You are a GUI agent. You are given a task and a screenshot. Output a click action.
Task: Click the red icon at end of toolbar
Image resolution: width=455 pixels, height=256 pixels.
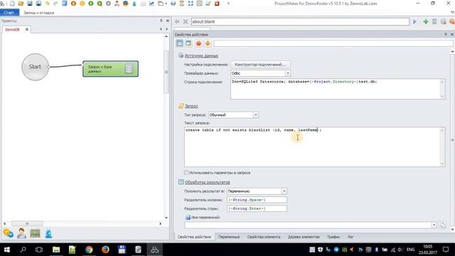[217, 4]
